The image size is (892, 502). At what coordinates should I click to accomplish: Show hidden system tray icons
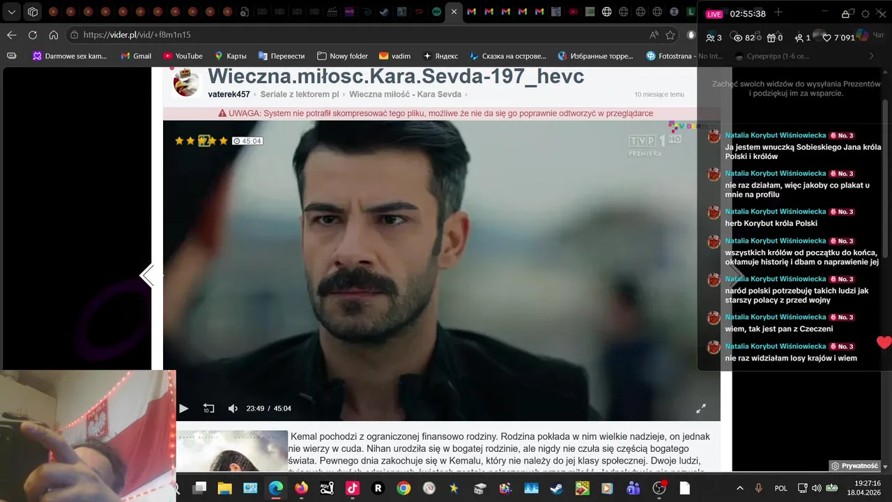pos(740,488)
